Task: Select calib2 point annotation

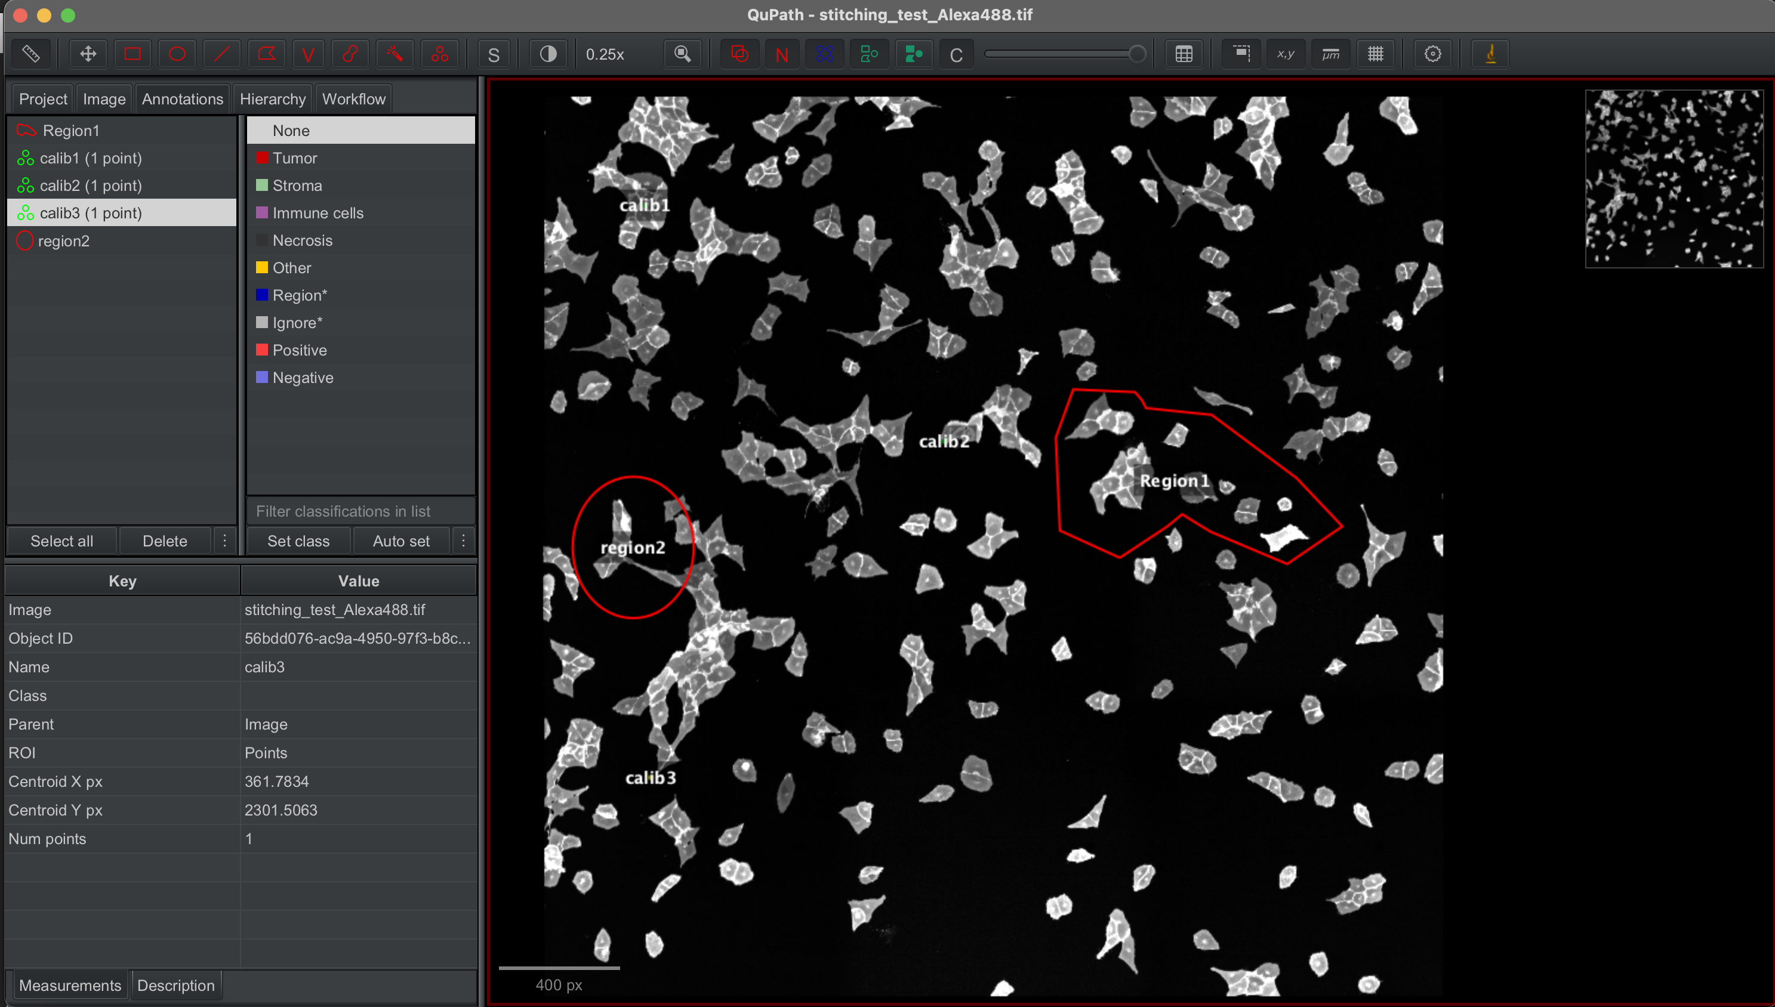Action: point(122,186)
